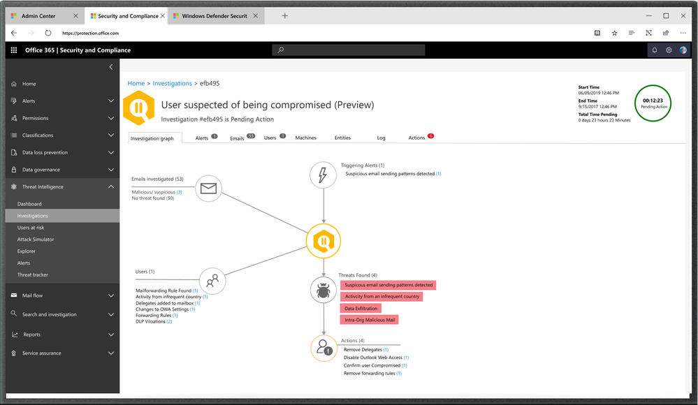Open the Actions tab
698x405 pixels.
pos(416,138)
